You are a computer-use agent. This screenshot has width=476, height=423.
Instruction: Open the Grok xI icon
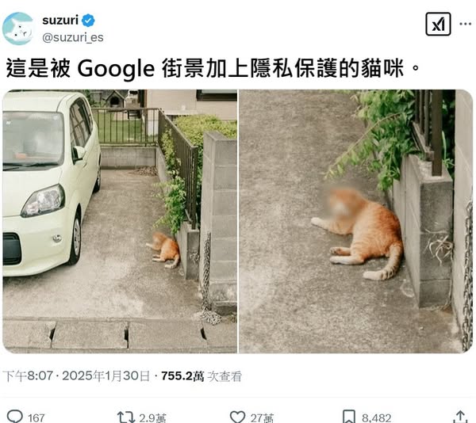[x=438, y=24]
